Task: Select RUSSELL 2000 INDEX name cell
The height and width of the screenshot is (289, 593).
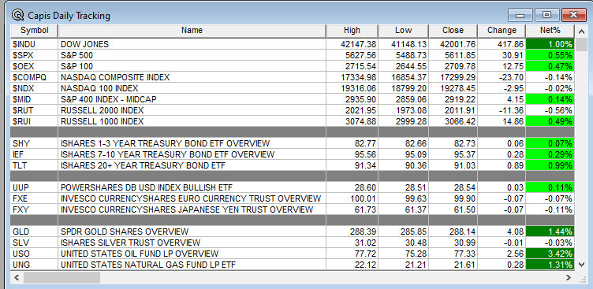Action: [x=192, y=110]
